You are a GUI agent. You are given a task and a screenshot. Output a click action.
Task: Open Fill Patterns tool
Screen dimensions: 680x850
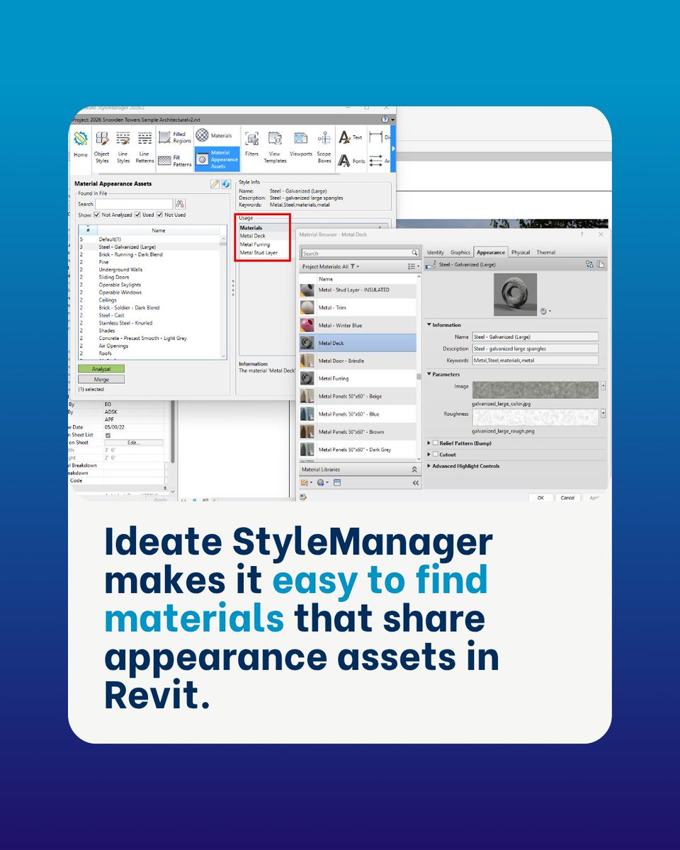point(174,161)
